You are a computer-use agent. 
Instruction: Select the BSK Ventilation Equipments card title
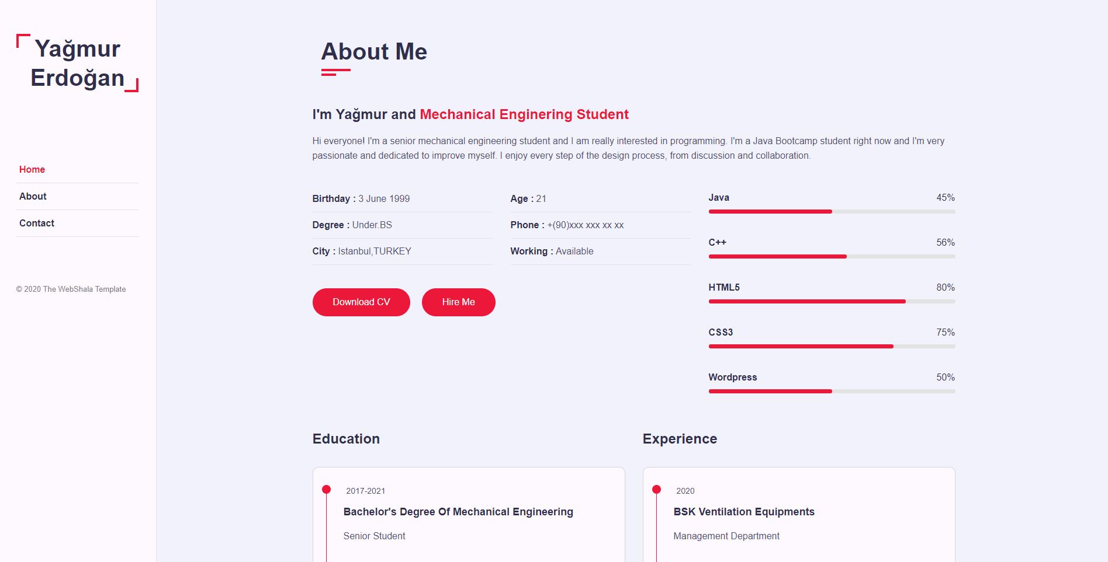click(744, 512)
